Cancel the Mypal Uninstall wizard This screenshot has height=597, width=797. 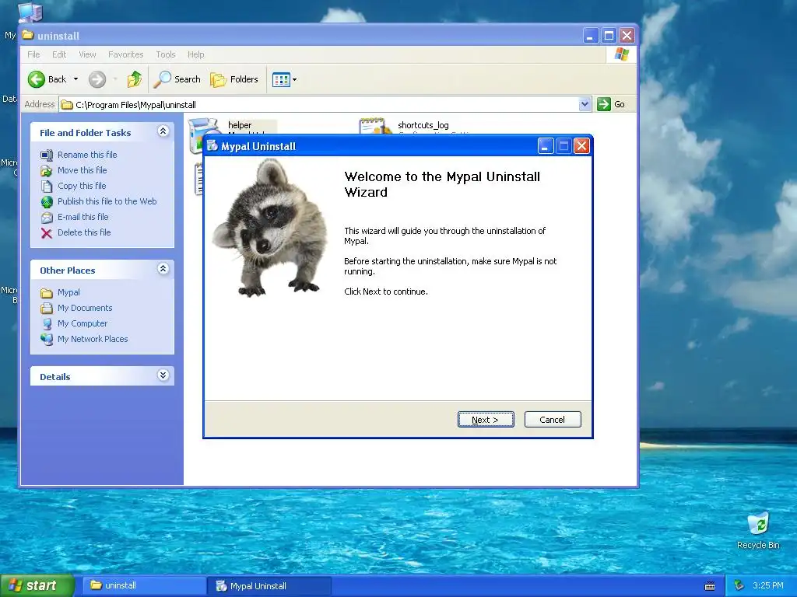coord(552,419)
